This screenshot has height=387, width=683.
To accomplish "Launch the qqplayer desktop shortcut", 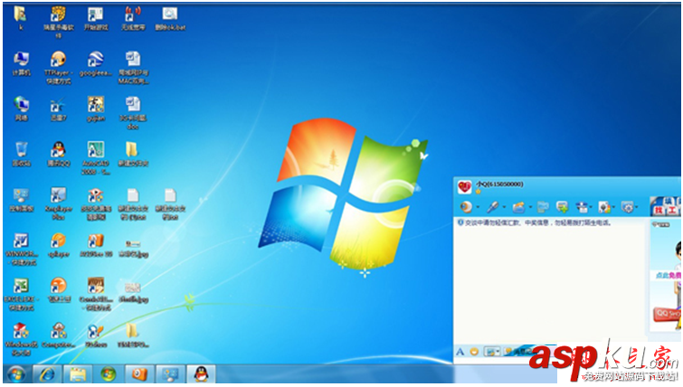I will tap(58, 241).
